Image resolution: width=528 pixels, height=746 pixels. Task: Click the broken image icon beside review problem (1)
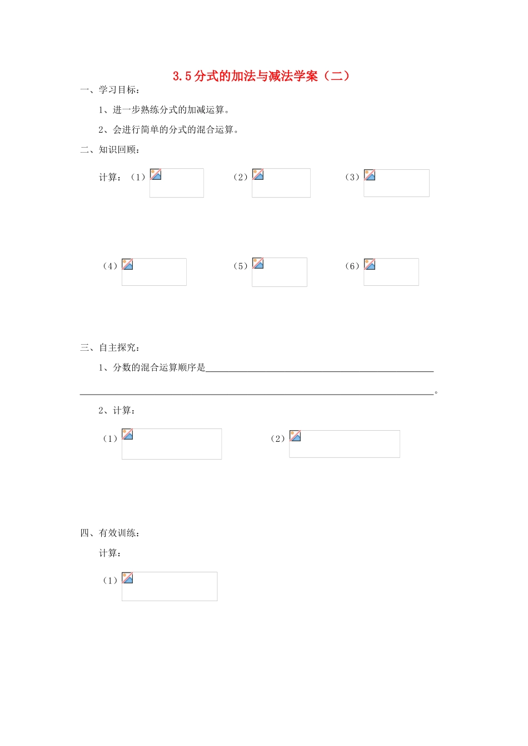(156, 174)
